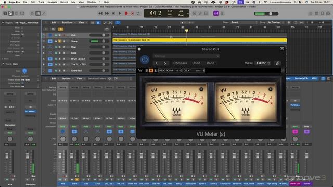
Task: Toggle the VU Meter plugin power button
Action: point(145,60)
